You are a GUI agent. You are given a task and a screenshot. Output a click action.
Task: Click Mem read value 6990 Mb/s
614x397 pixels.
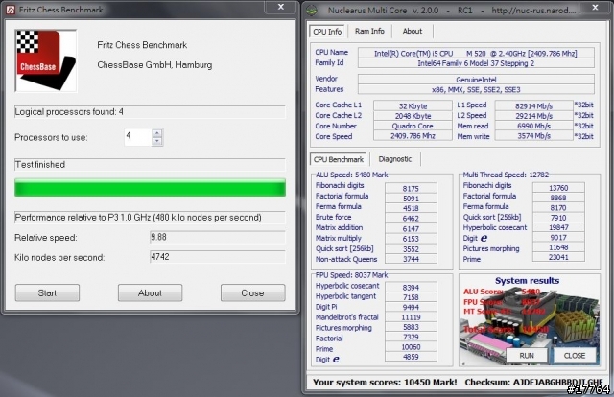point(534,126)
